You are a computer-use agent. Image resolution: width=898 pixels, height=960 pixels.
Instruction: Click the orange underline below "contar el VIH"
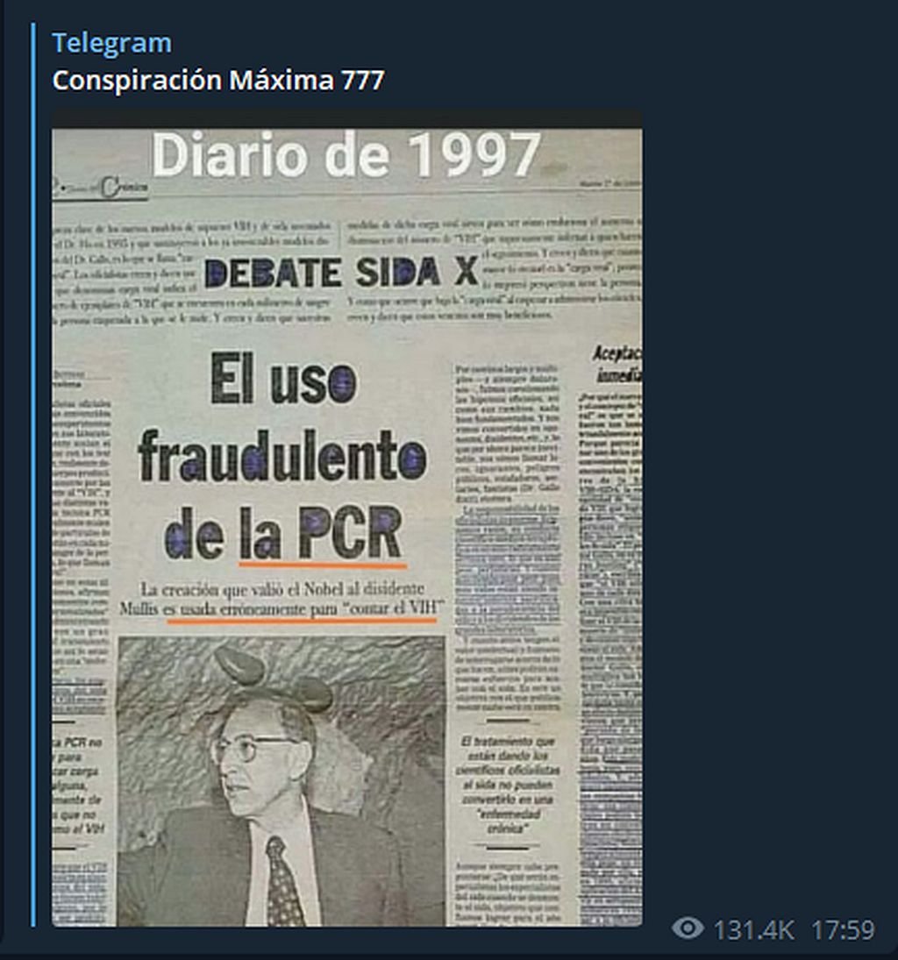click(302, 620)
